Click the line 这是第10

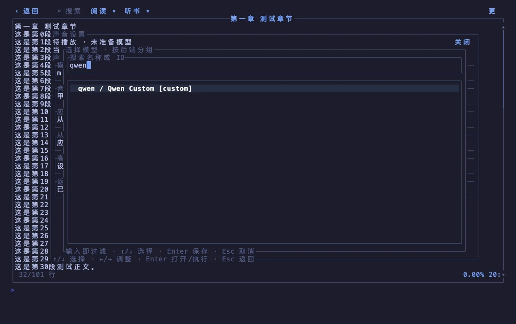coord(32,112)
